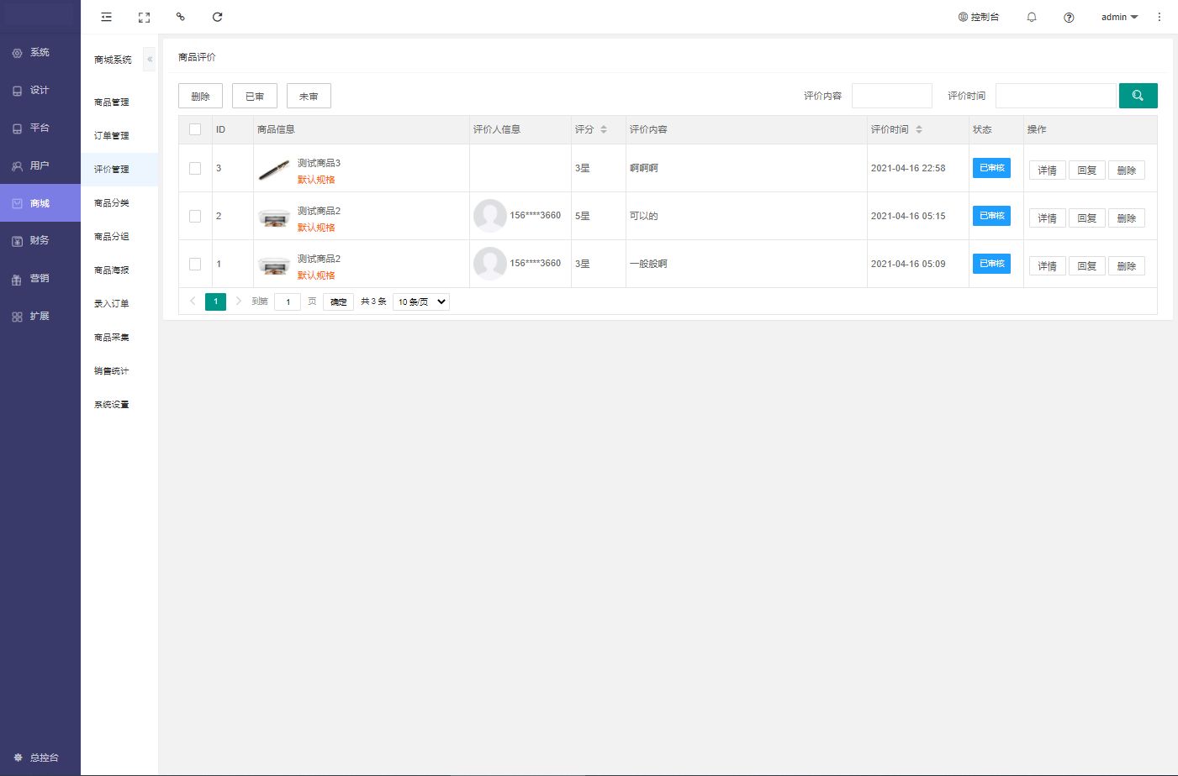Expand the 10 per page selector
Image resolution: width=1178 pixels, height=776 pixels.
click(x=420, y=301)
